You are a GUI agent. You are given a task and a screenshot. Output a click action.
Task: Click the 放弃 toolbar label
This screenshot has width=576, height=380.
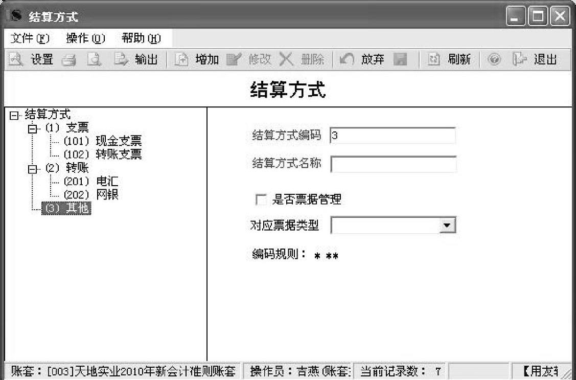tap(373, 59)
